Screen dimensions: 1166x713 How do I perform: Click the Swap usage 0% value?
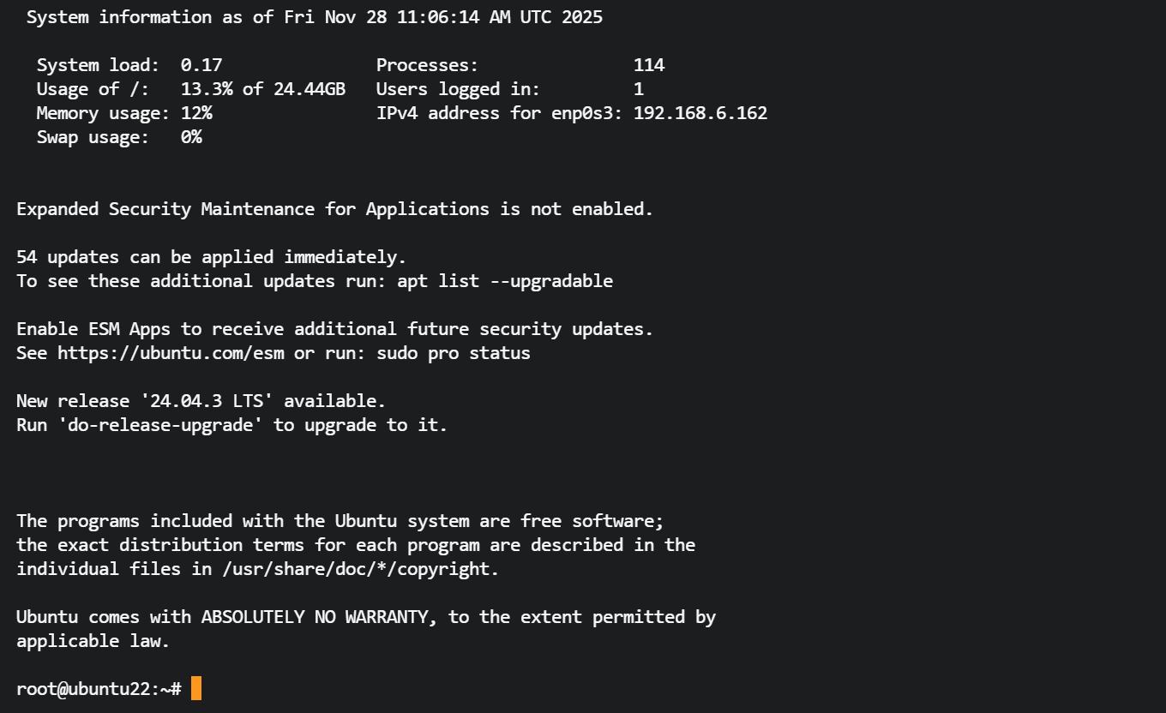(191, 137)
